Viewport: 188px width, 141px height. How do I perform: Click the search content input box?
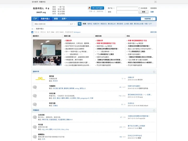click(51, 24)
